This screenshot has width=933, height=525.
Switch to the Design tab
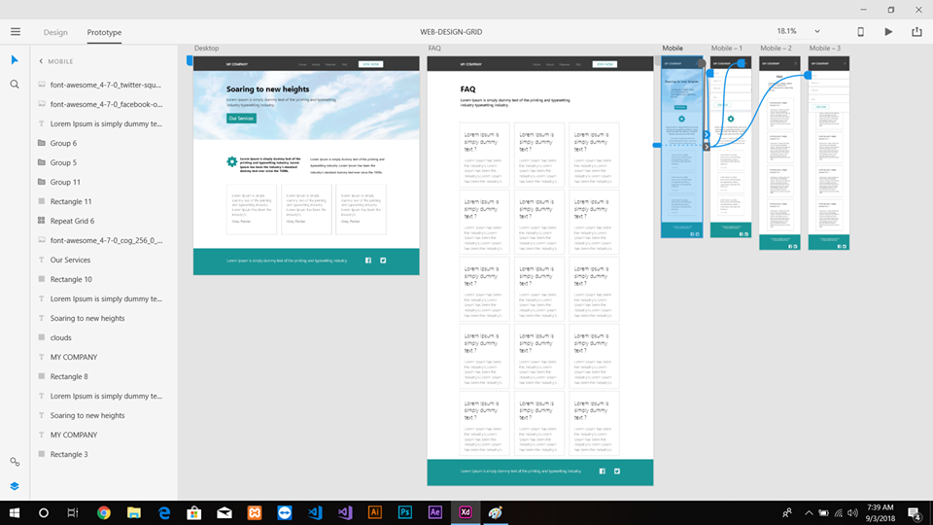(x=55, y=32)
